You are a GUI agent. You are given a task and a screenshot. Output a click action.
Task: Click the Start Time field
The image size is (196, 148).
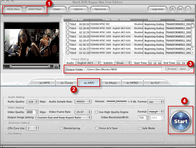click(155, 63)
